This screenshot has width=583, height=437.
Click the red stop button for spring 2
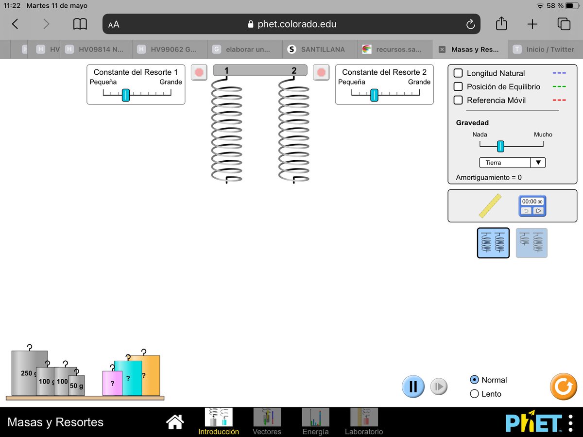point(321,73)
